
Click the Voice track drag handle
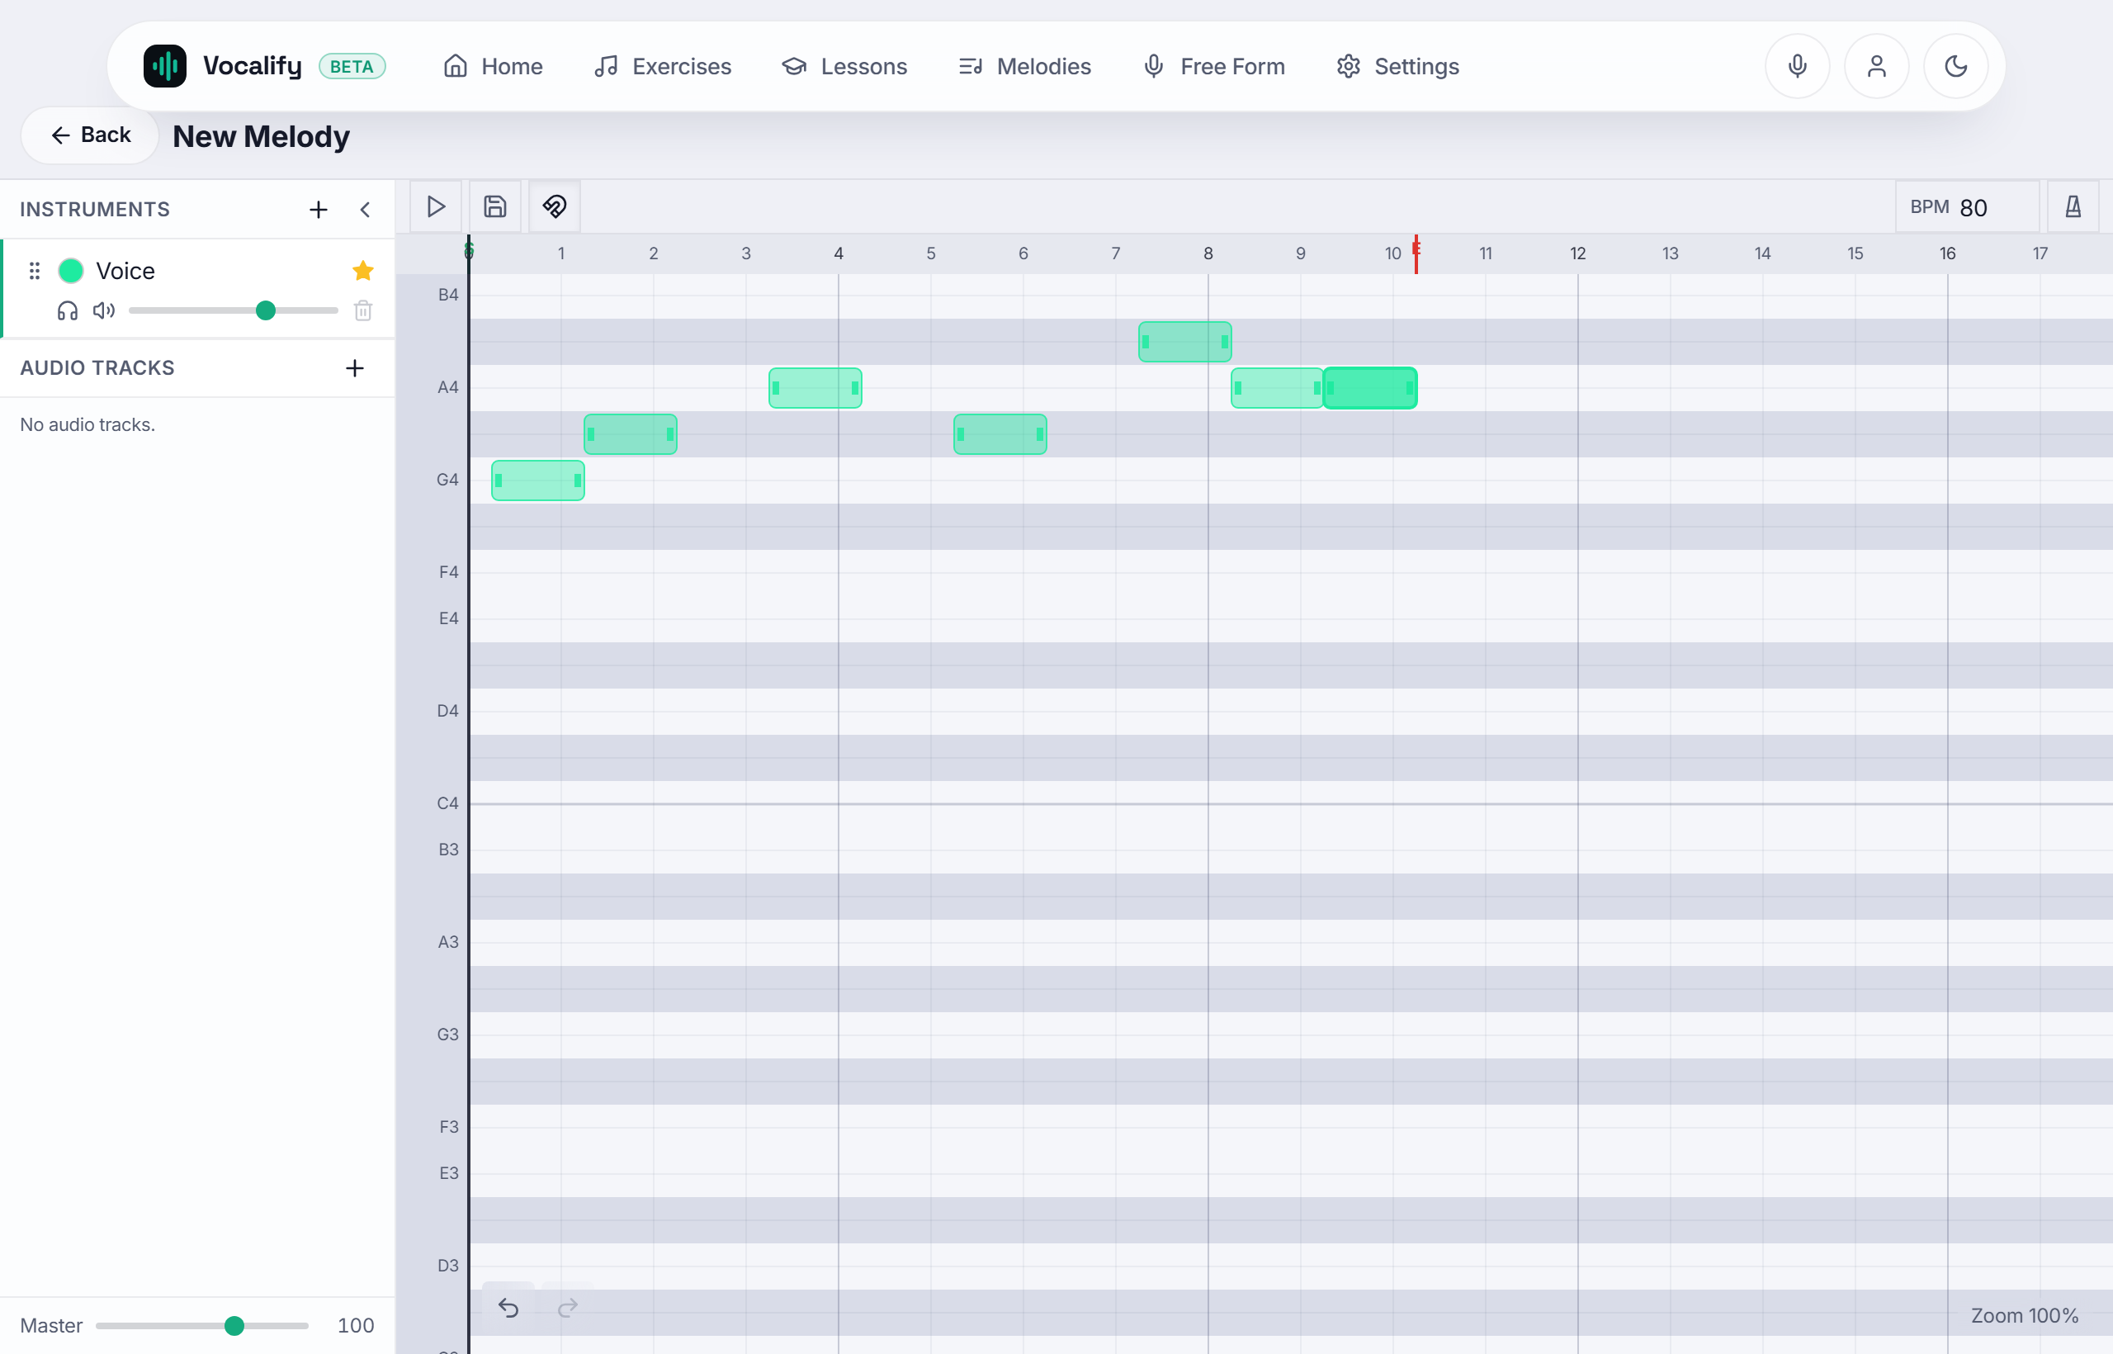click(35, 271)
